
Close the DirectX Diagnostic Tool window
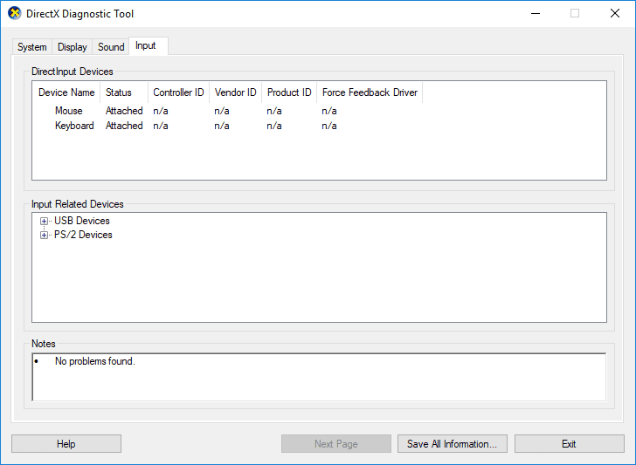tap(615, 13)
